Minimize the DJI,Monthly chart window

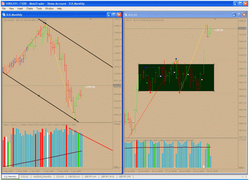(109, 15)
